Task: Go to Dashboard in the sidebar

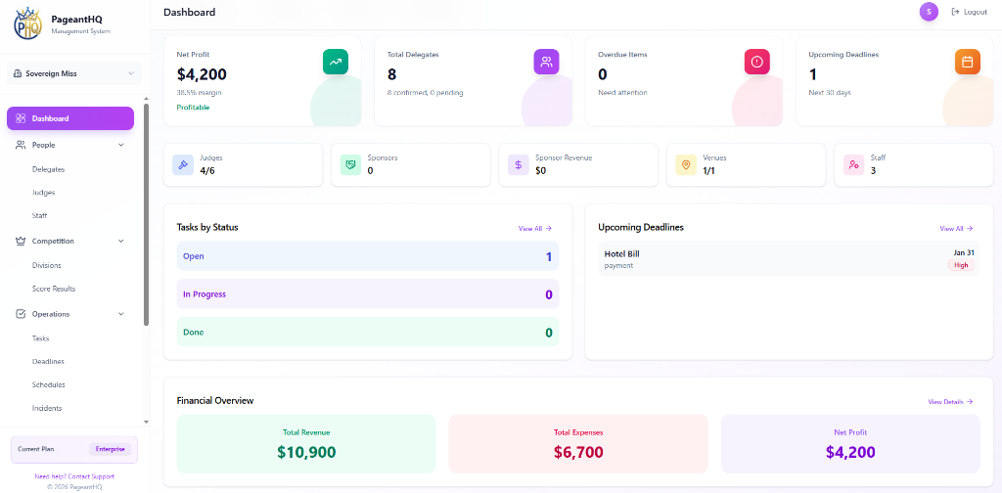Action: [x=70, y=118]
